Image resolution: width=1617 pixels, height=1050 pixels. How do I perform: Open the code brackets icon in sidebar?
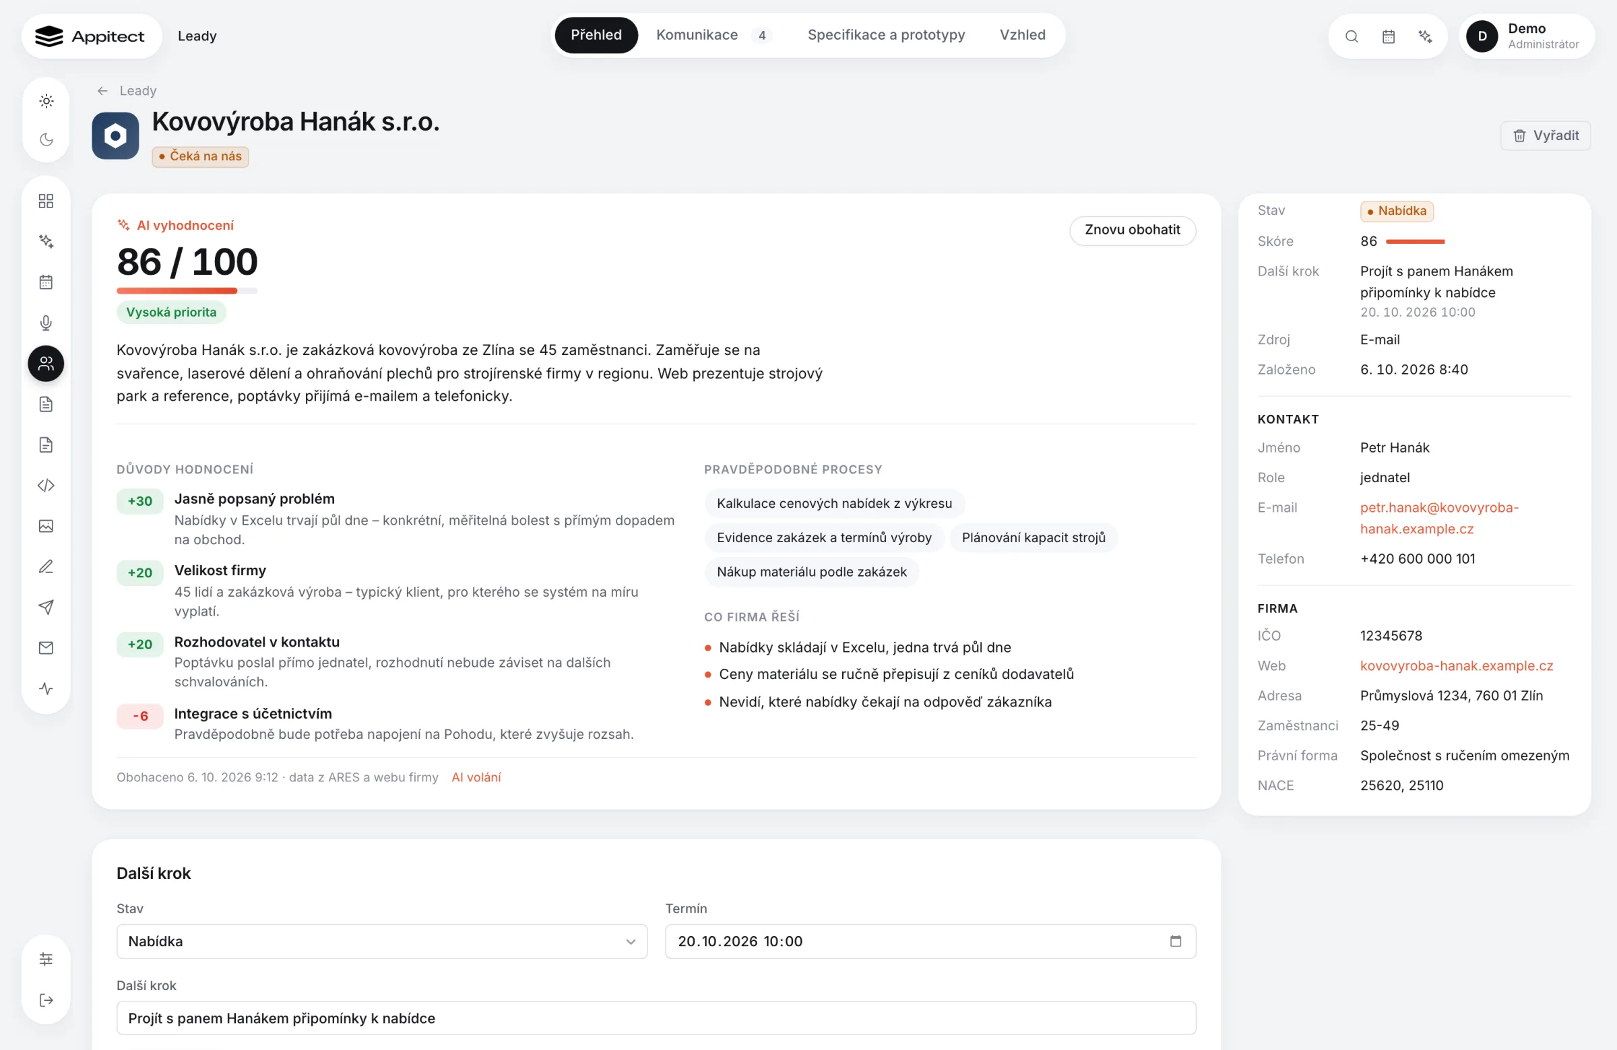pos(46,486)
